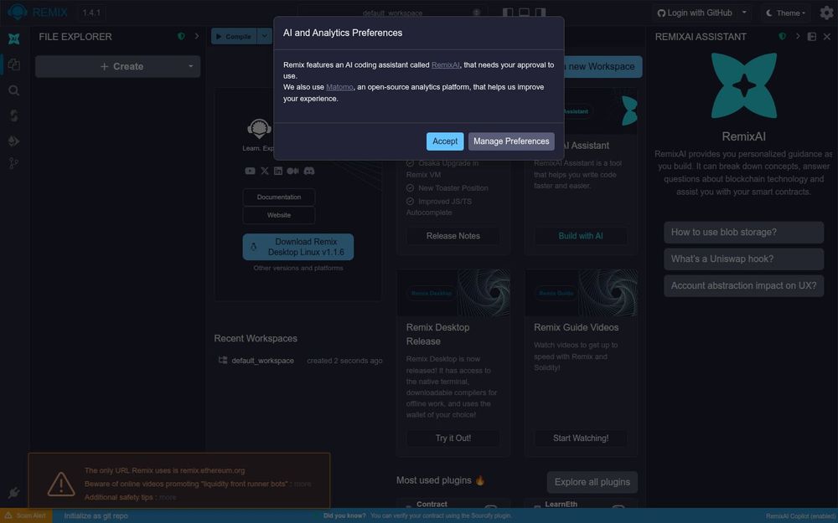Click the Remix Desktop Release card thumbnail

453,293
